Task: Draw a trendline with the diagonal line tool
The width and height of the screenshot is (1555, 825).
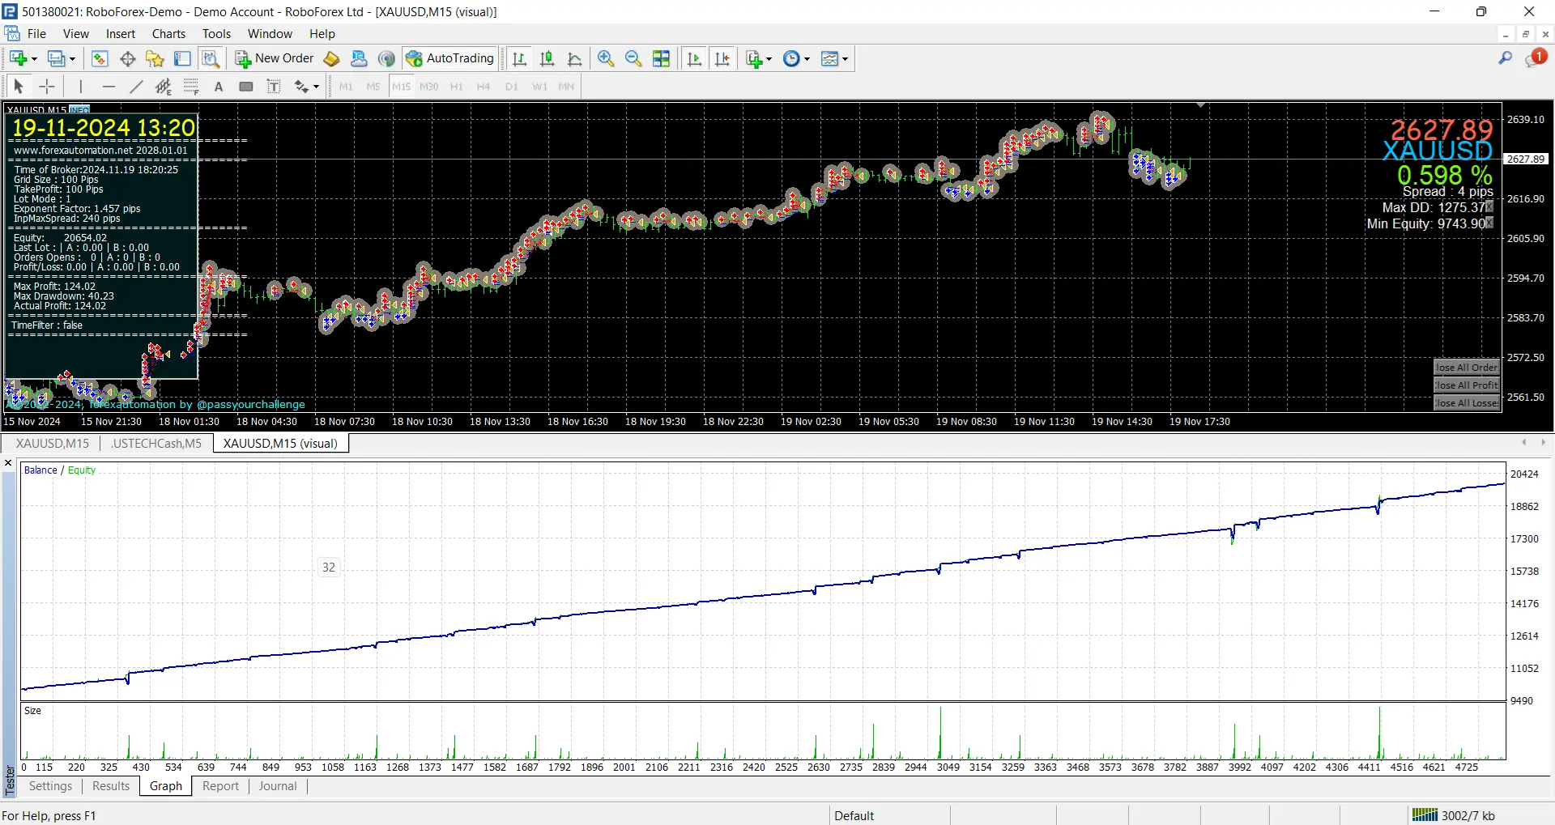Action: pos(136,87)
